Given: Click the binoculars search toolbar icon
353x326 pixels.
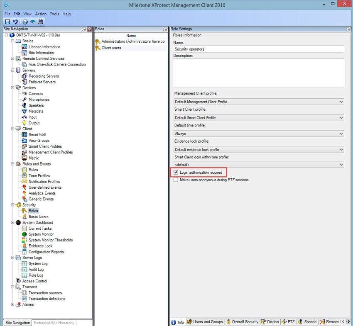Looking at the screenshot, I should coord(41,22).
